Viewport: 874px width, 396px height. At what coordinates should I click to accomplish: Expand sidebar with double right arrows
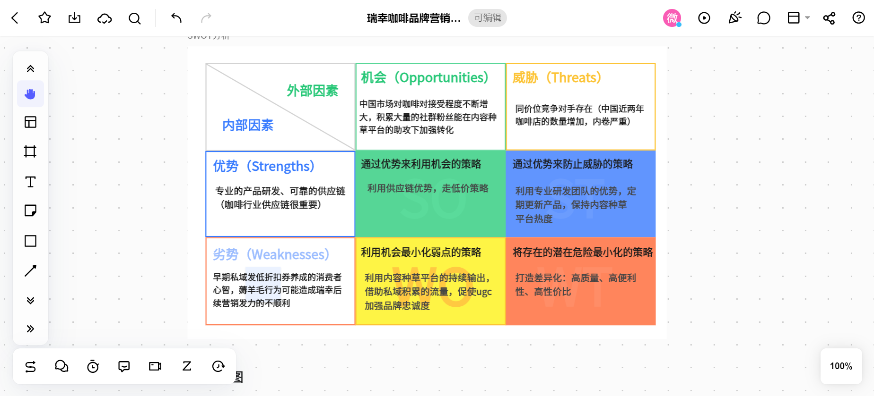coord(30,329)
